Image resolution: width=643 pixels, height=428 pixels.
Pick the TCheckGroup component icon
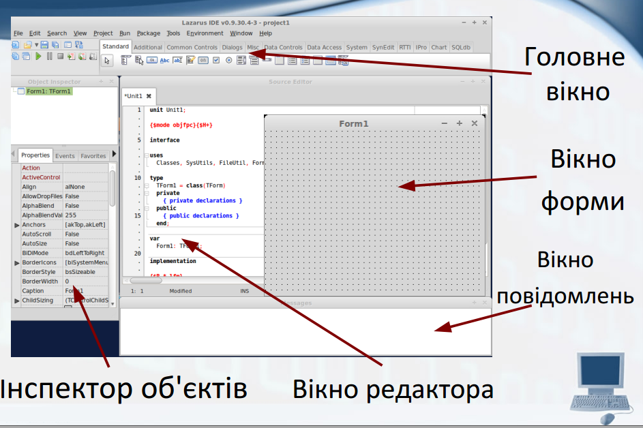click(305, 60)
